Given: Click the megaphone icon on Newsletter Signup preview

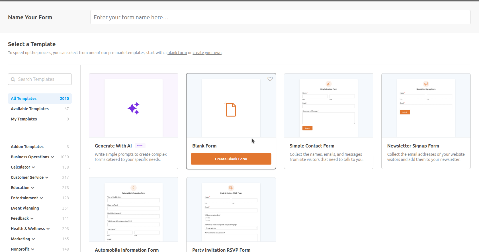Looking at the screenshot, I should pos(426,84).
